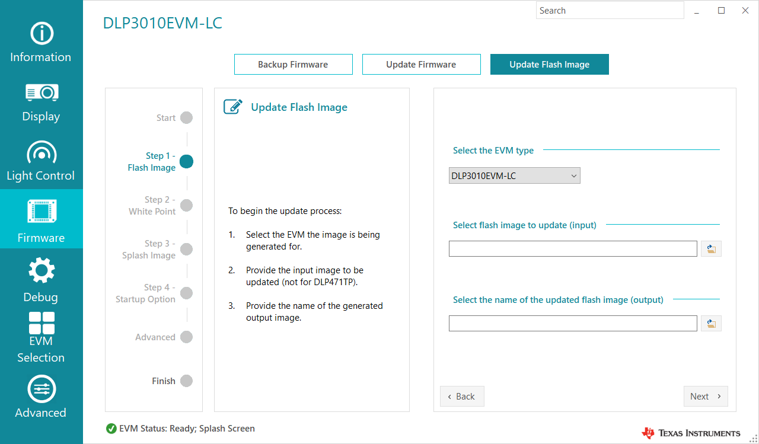Click the instruction about the generated output image
759x444 pixels.
click(314, 312)
